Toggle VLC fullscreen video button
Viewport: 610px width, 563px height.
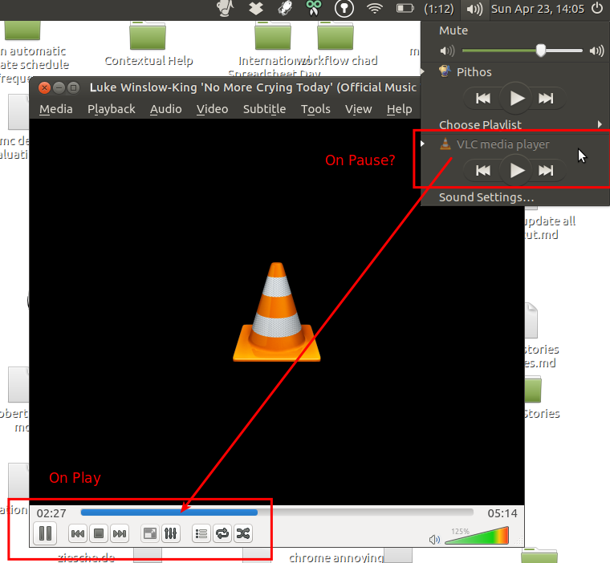click(150, 534)
